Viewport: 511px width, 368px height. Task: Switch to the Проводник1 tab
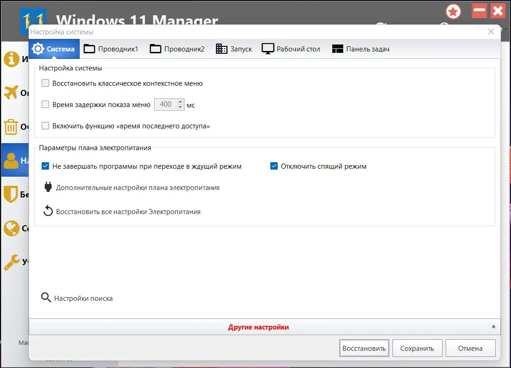(x=111, y=49)
